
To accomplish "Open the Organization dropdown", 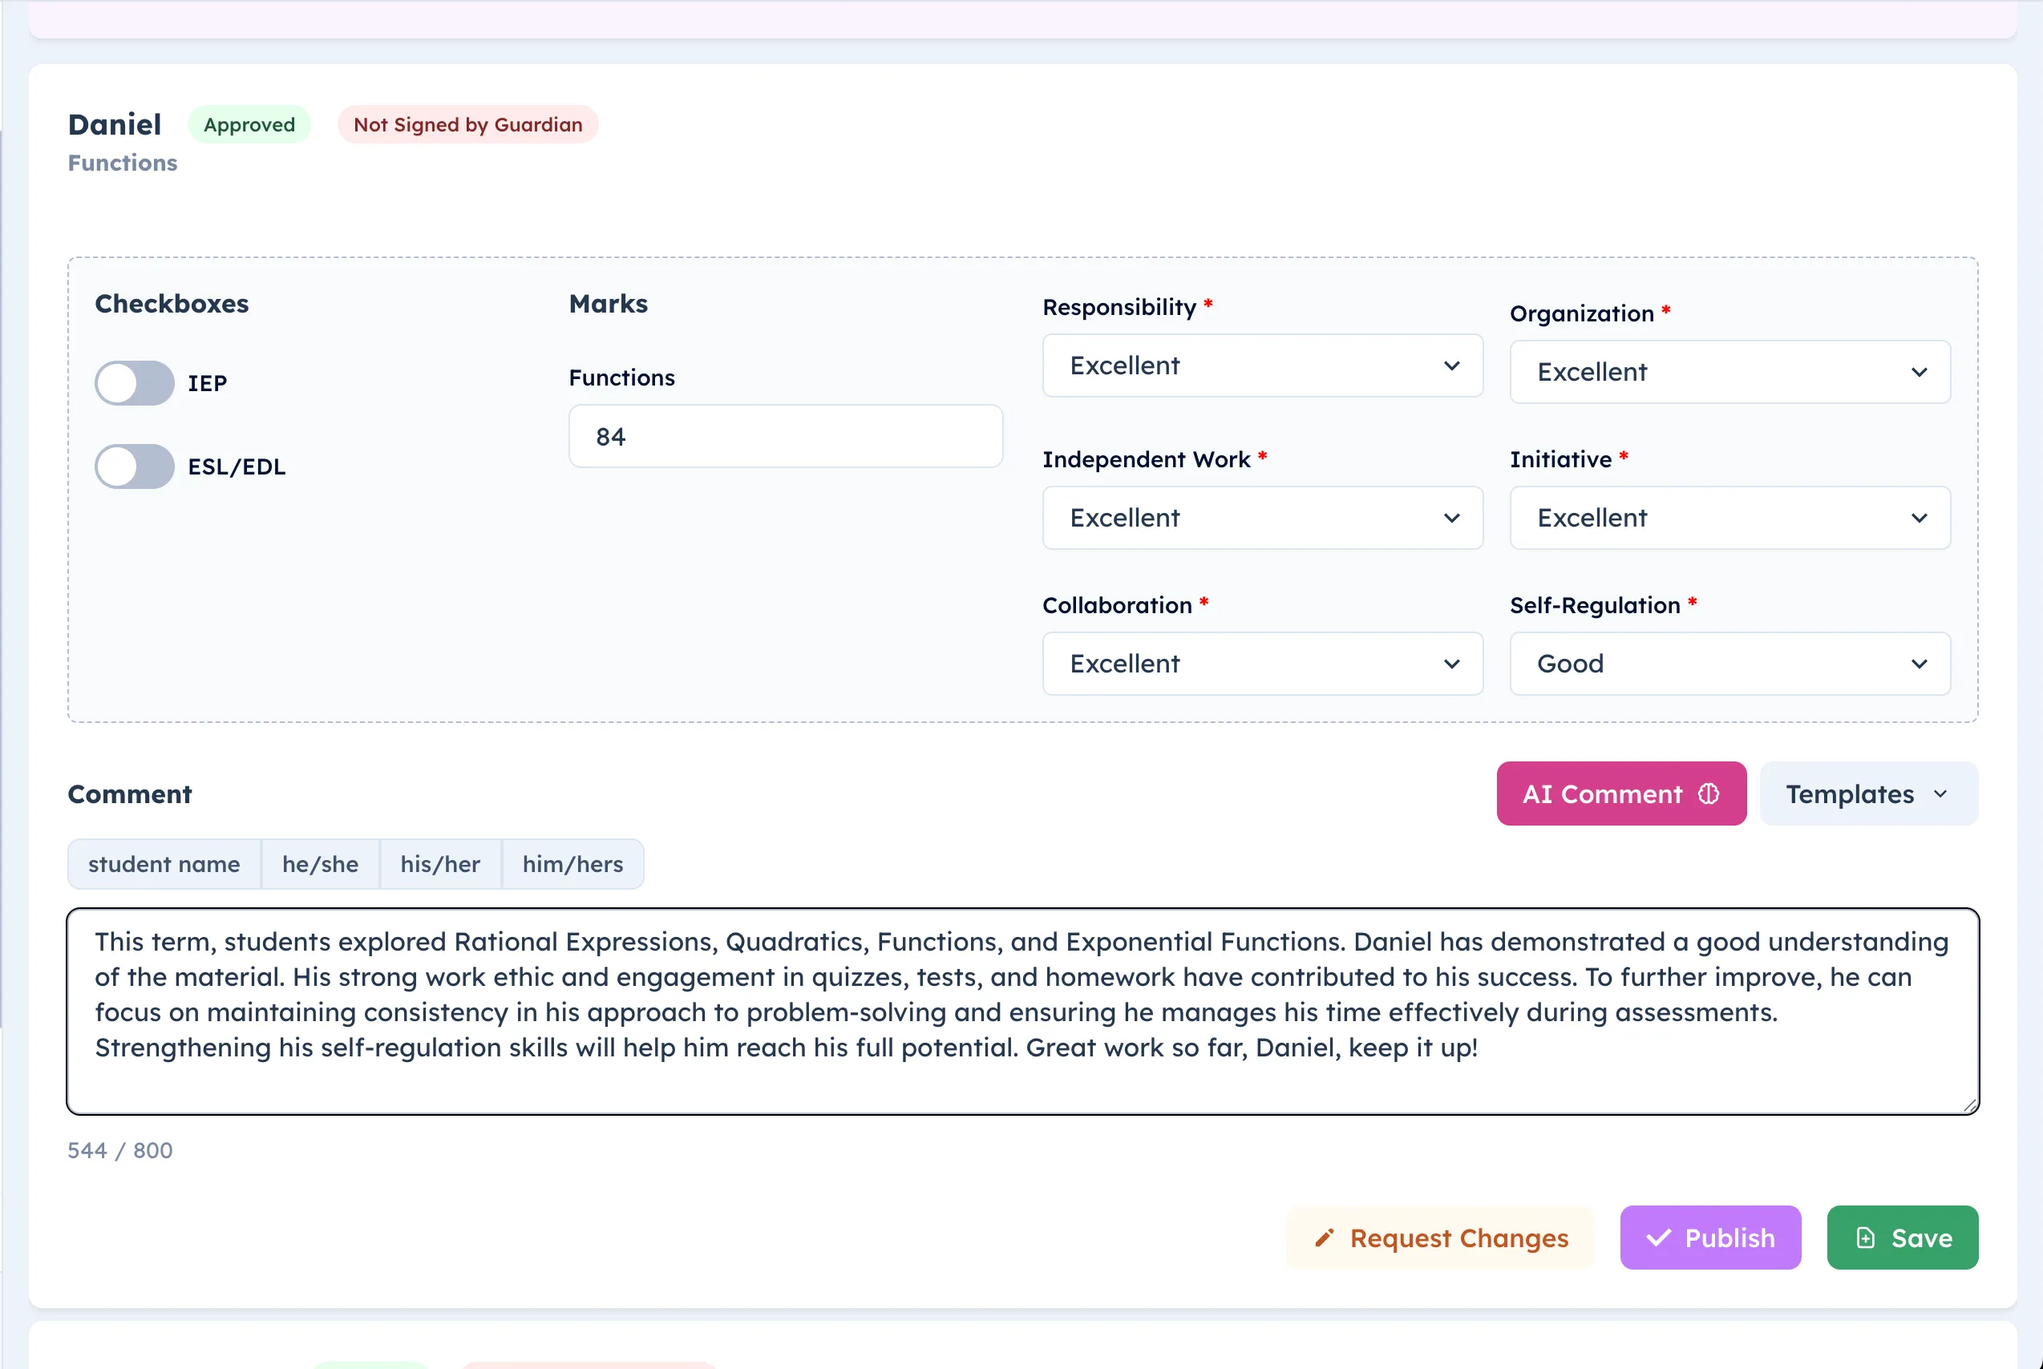I will point(1729,372).
